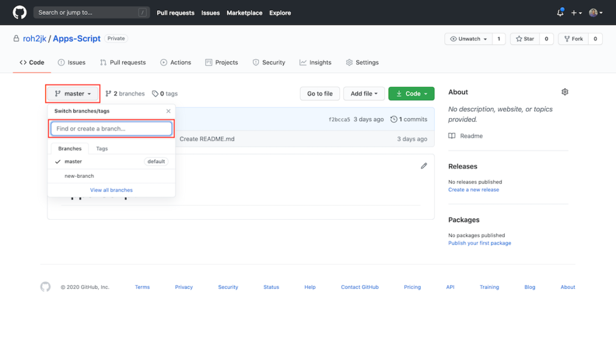This screenshot has height=341, width=616.
Task: Open the notifications bell
Action: click(x=560, y=13)
